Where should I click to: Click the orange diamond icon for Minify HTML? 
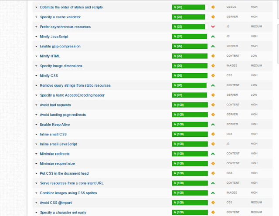213,56
